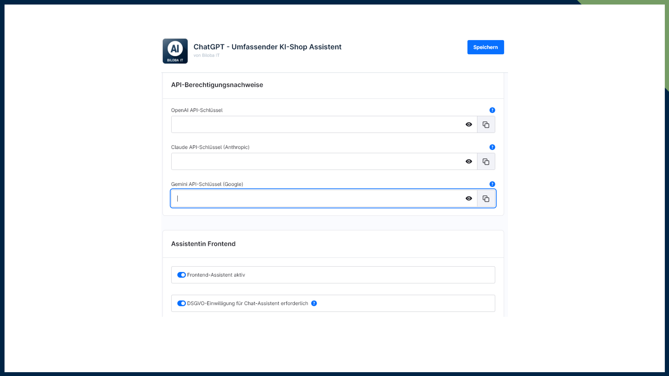Click the von Biloba IT vendor link
This screenshot has width=669, height=376.
coord(207,55)
